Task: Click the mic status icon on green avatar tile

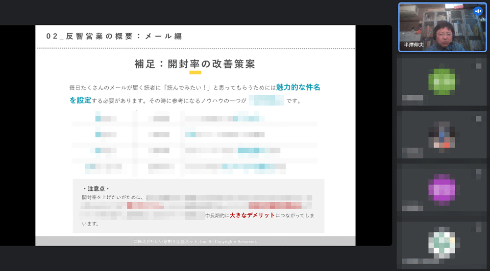Action: (478, 65)
